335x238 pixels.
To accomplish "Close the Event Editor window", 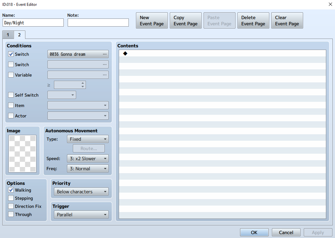I will tap(330, 4).
